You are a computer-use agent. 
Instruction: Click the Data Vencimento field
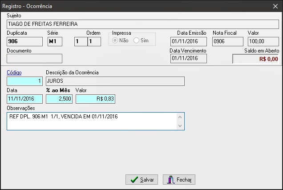pyautogui.click(x=189, y=58)
